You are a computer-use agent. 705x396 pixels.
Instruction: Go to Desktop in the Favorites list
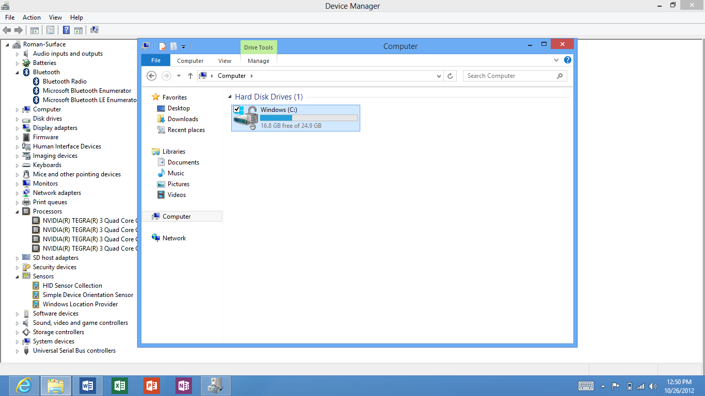click(x=179, y=108)
